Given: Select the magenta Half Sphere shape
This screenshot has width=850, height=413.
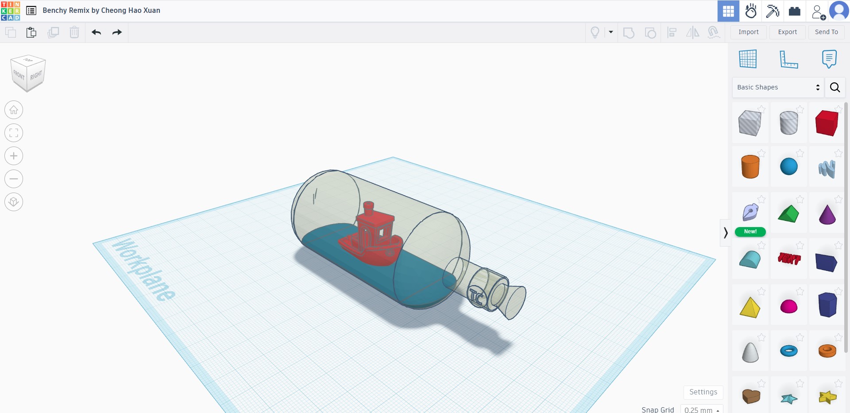Looking at the screenshot, I should (788, 306).
